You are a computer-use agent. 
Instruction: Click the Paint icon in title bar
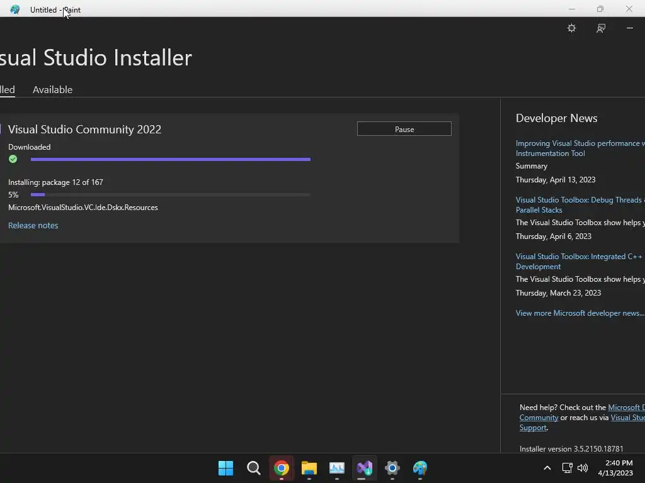pos(15,9)
